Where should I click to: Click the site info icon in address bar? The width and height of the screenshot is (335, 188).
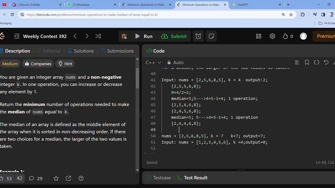(22, 15)
